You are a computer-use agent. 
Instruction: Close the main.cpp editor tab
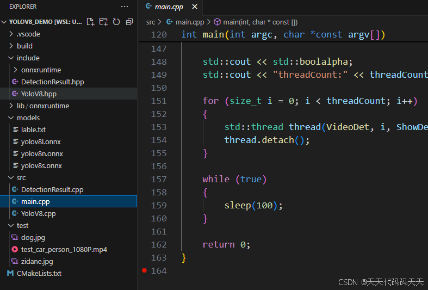195,7
